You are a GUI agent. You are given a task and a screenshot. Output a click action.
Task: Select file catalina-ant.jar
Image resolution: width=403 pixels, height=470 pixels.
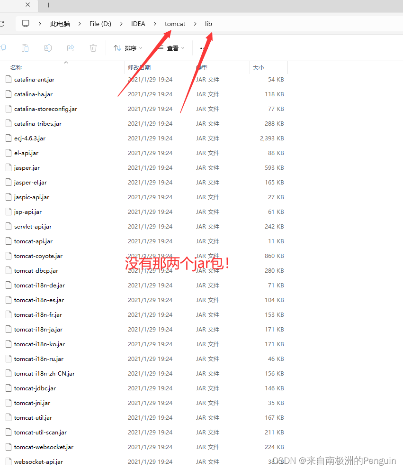click(x=34, y=79)
